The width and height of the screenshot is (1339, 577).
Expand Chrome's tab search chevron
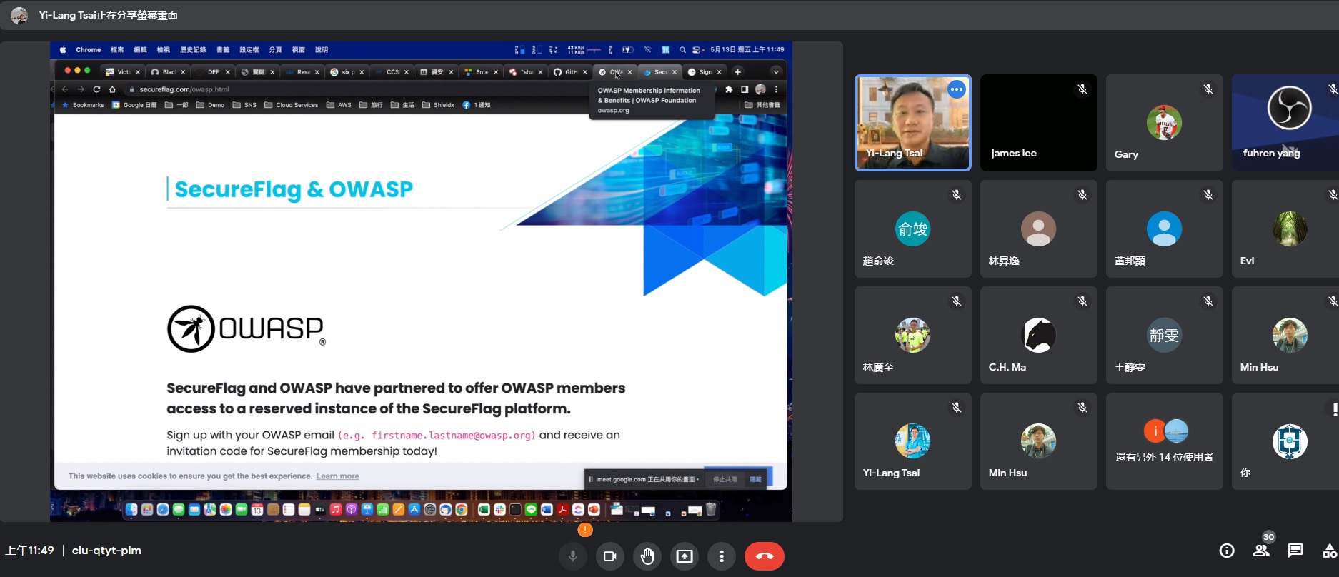(776, 71)
